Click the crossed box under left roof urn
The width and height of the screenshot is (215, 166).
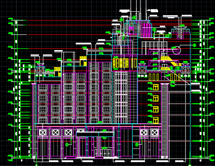coord(40,70)
